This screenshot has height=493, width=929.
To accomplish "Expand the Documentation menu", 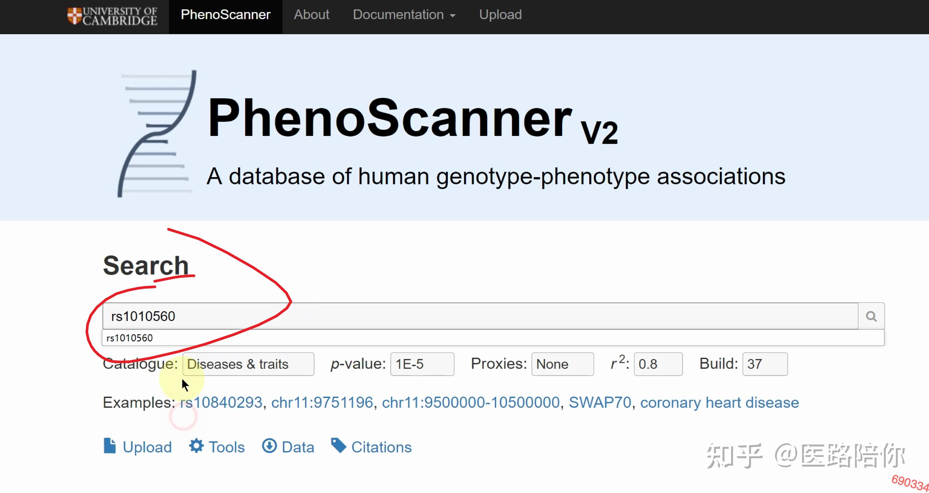I will click(x=404, y=15).
